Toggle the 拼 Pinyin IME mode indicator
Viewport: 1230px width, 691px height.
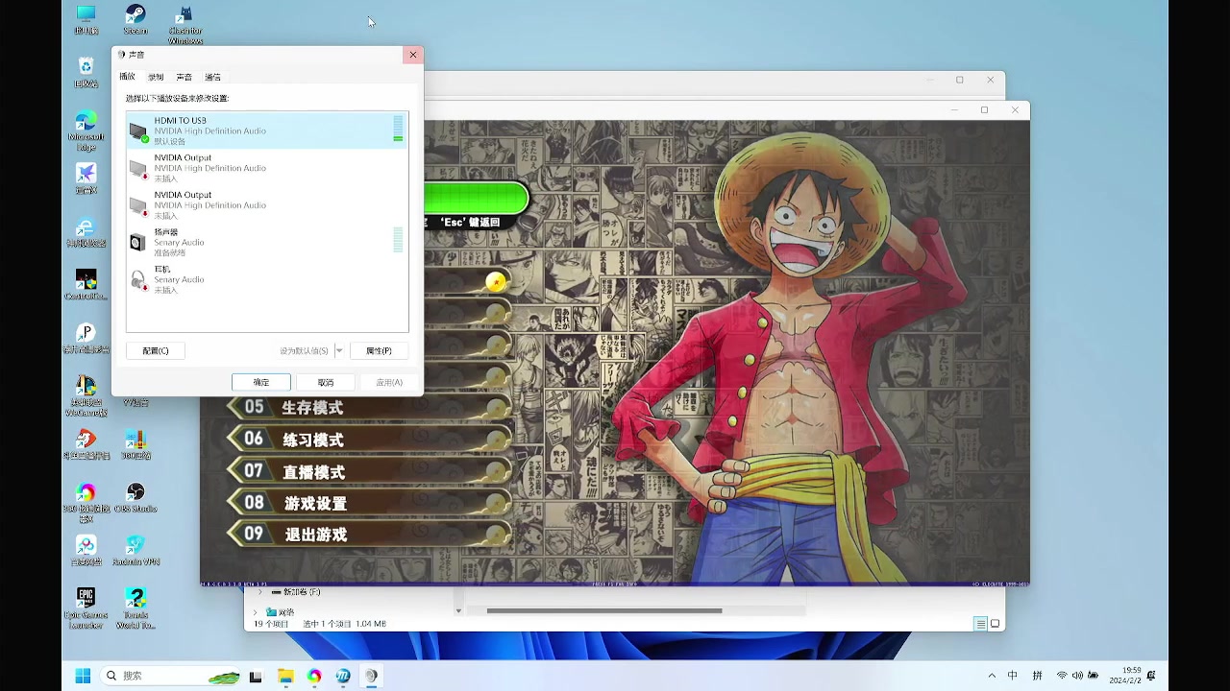pos(1038,676)
